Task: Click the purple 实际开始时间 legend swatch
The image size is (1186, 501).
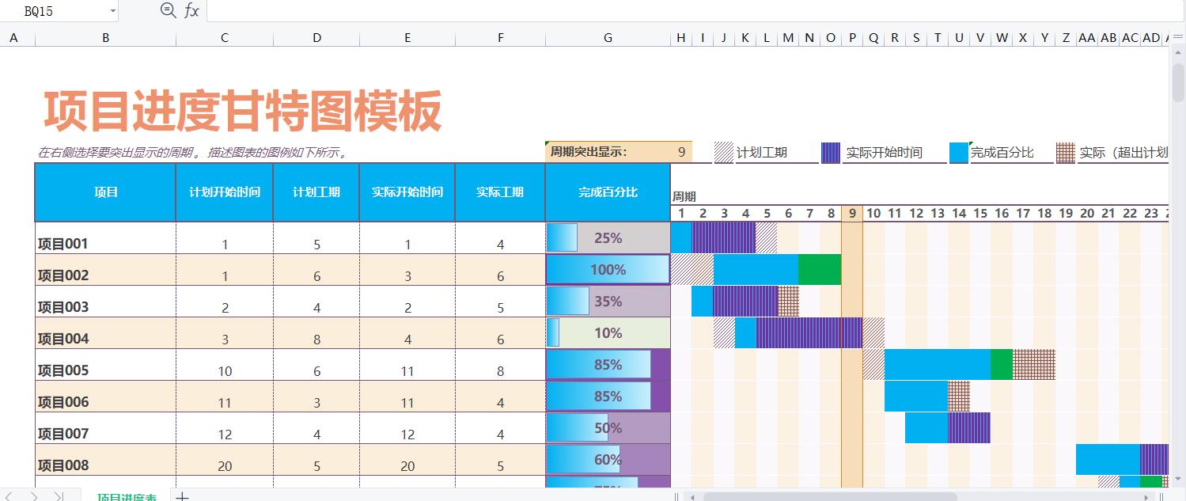Action: [x=830, y=153]
